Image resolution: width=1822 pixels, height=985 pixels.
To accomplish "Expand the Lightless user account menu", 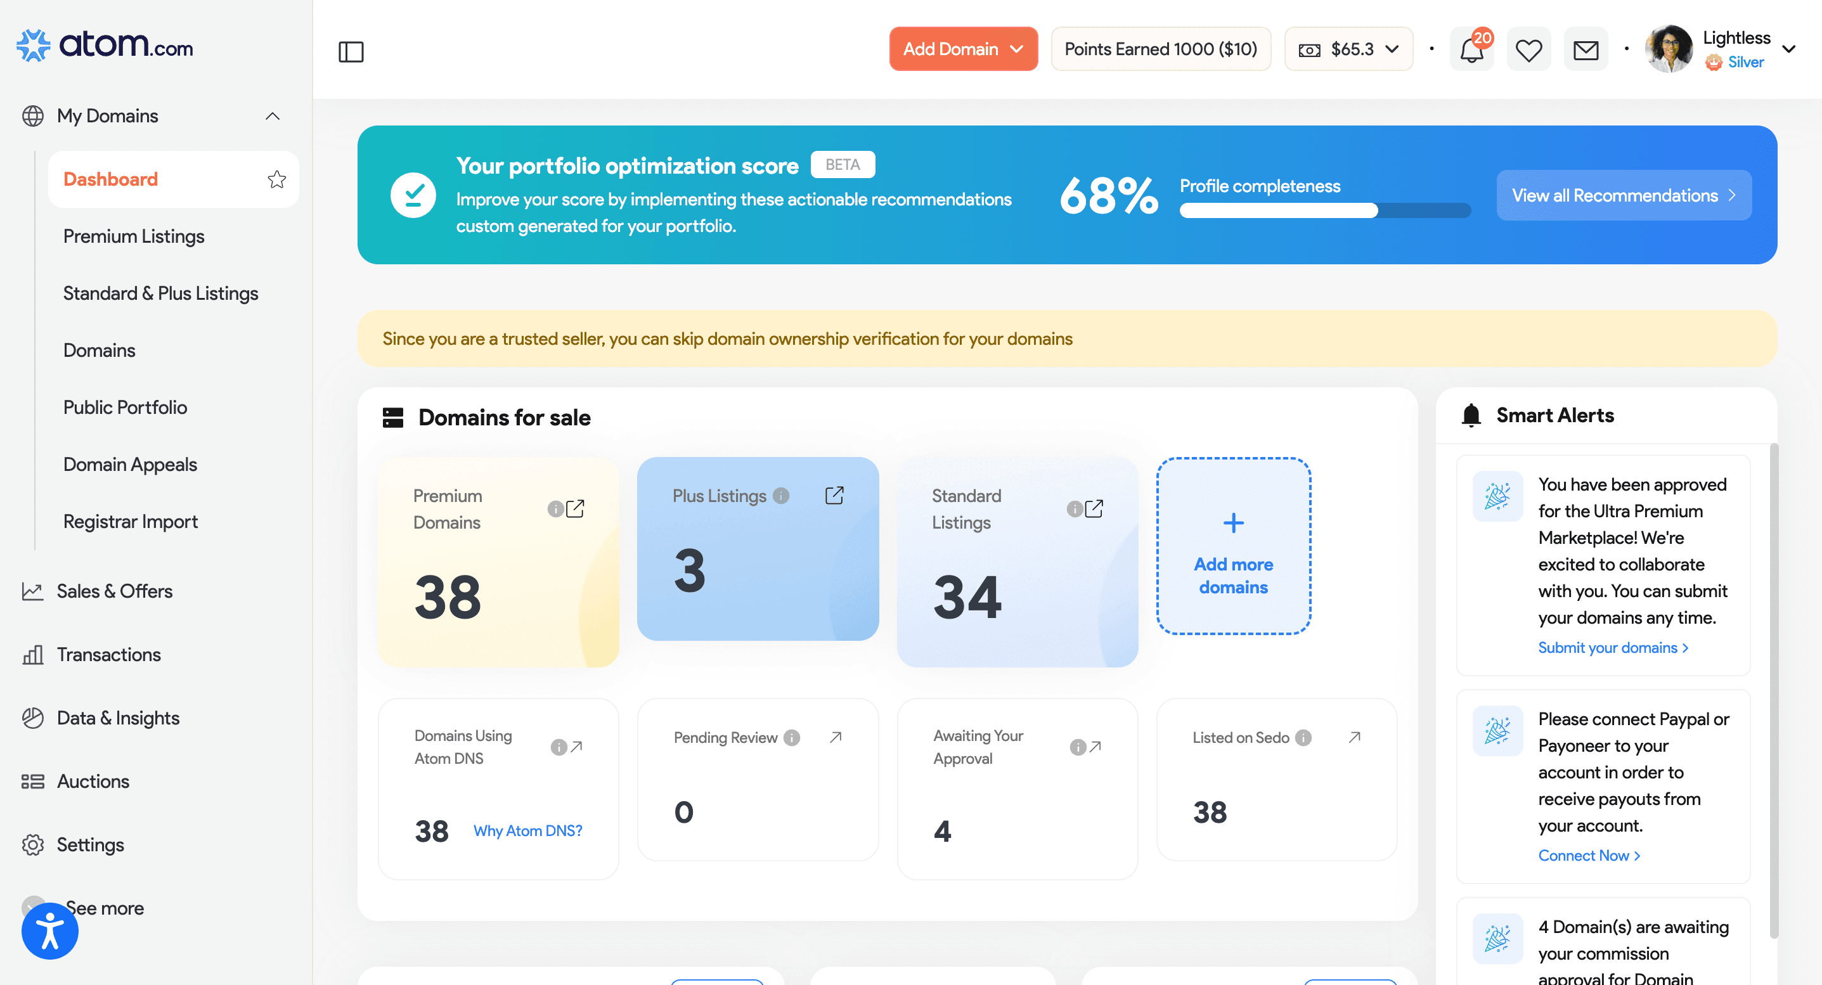I will click(1789, 49).
